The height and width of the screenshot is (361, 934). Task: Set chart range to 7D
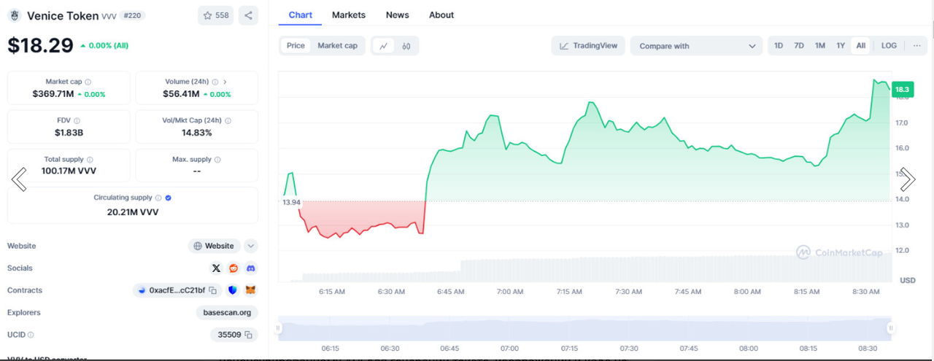click(799, 45)
